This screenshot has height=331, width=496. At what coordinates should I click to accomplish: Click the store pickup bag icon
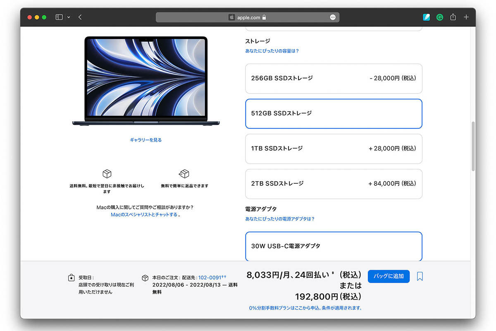(x=72, y=278)
